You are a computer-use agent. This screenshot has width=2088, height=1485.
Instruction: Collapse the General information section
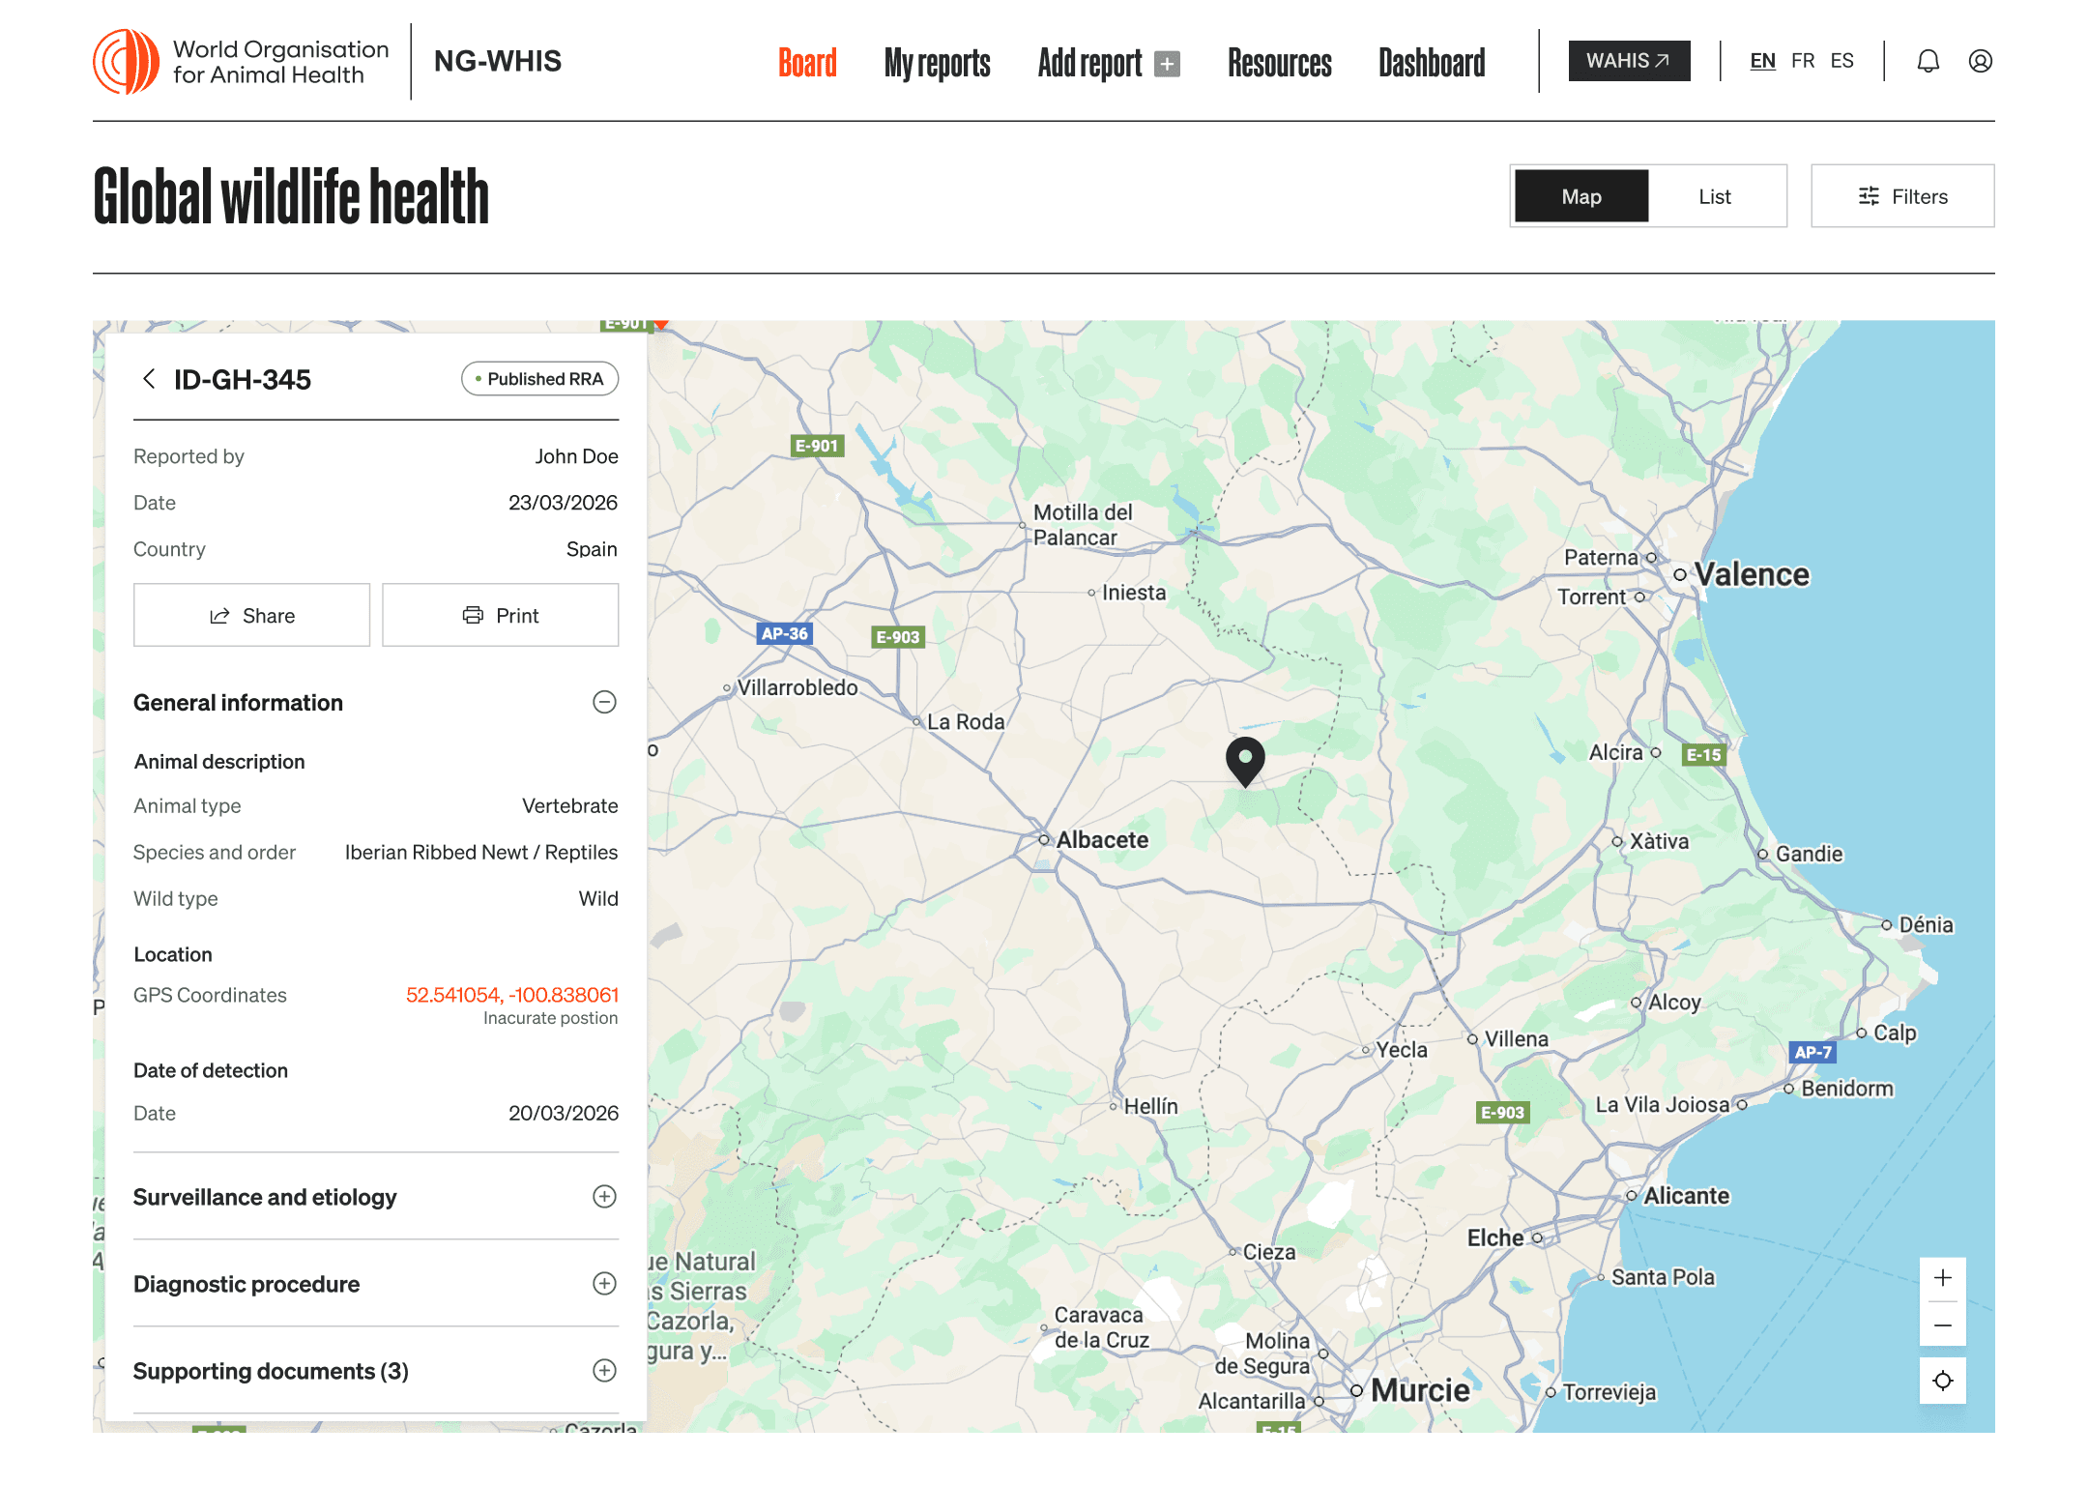(x=604, y=702)
